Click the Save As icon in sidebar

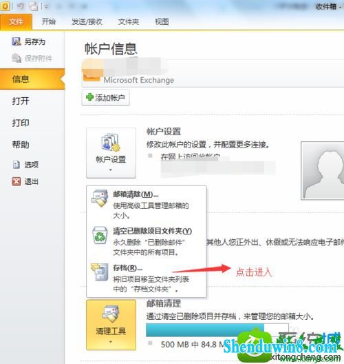pos(17,41)
